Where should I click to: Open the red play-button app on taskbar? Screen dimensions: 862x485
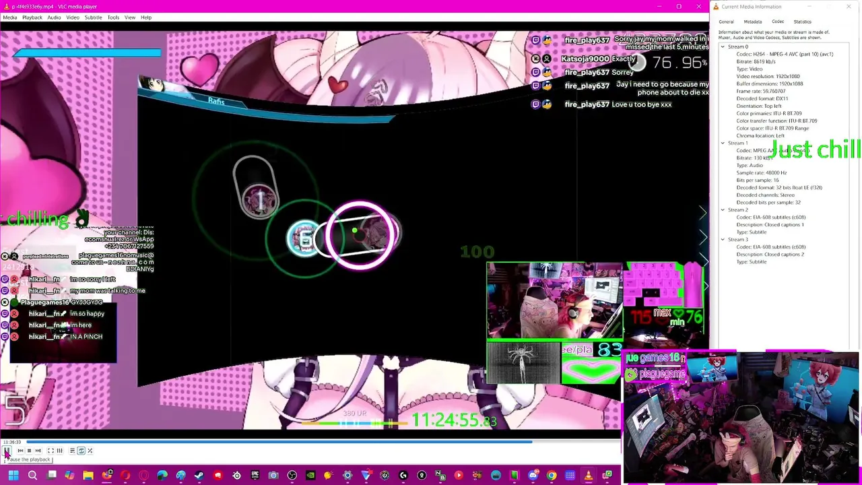[459, 476]
